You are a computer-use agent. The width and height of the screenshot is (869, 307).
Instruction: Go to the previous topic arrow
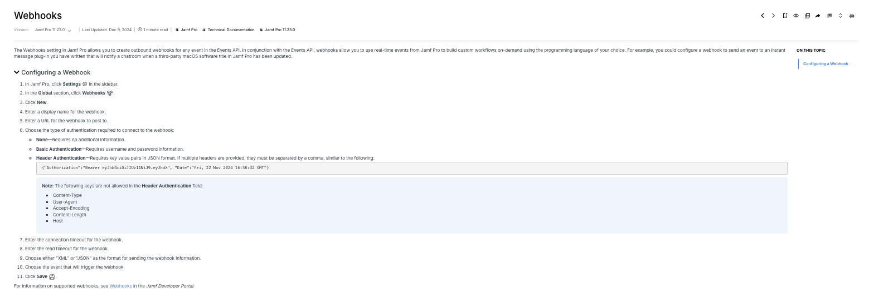(x=763, y=16)
